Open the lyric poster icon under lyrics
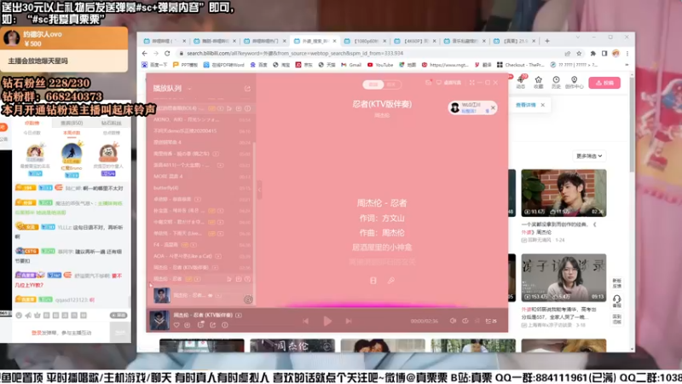This screenshot has width=682, height=384. 373,281
